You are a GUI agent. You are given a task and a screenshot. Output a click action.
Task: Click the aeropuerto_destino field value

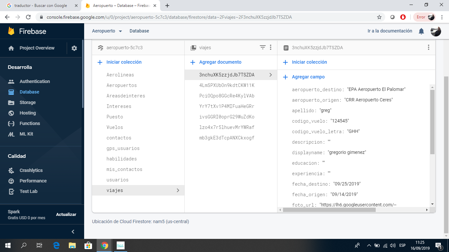[376, 89]
